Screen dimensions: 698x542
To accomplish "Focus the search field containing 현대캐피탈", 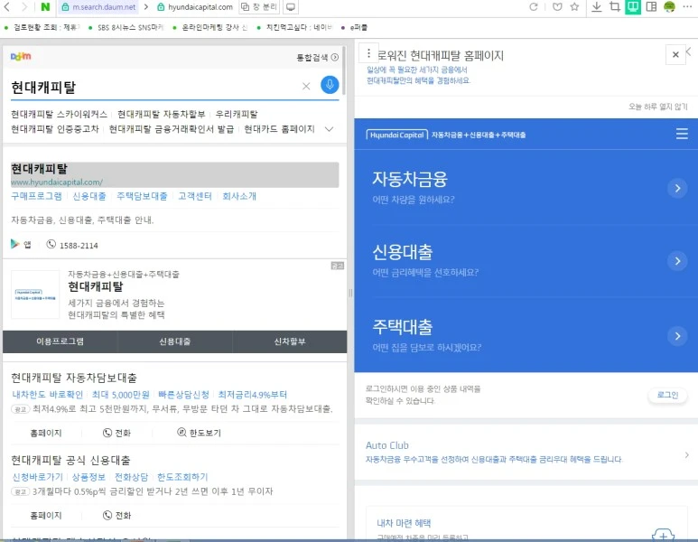I will coord(152,87).
